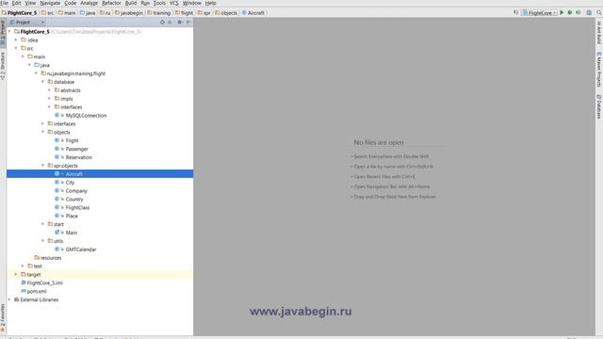Toggle the Ant Build tool window tab
The height and width of the screenshot is (339, 603).
(x=599, y=33)
